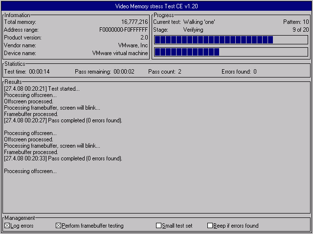Click the address range F0000000-F0FFFFFF value
313x234 pixels.
[123, 30]
